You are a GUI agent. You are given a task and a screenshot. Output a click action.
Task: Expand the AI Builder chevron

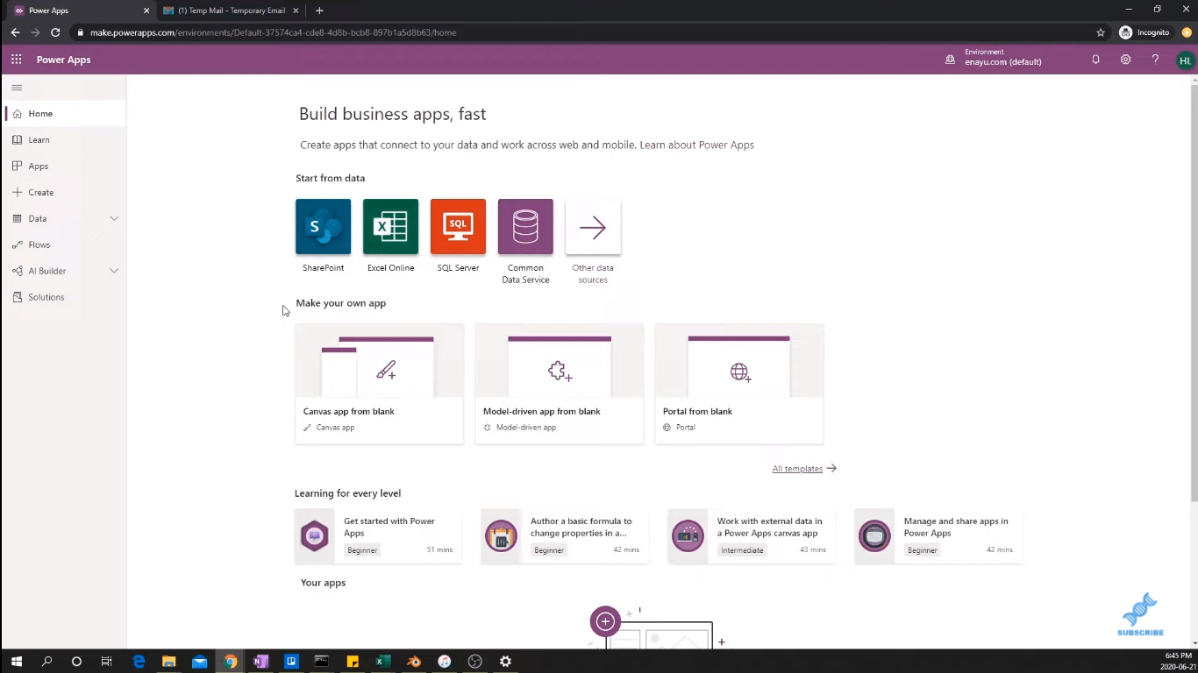(114, 271)
